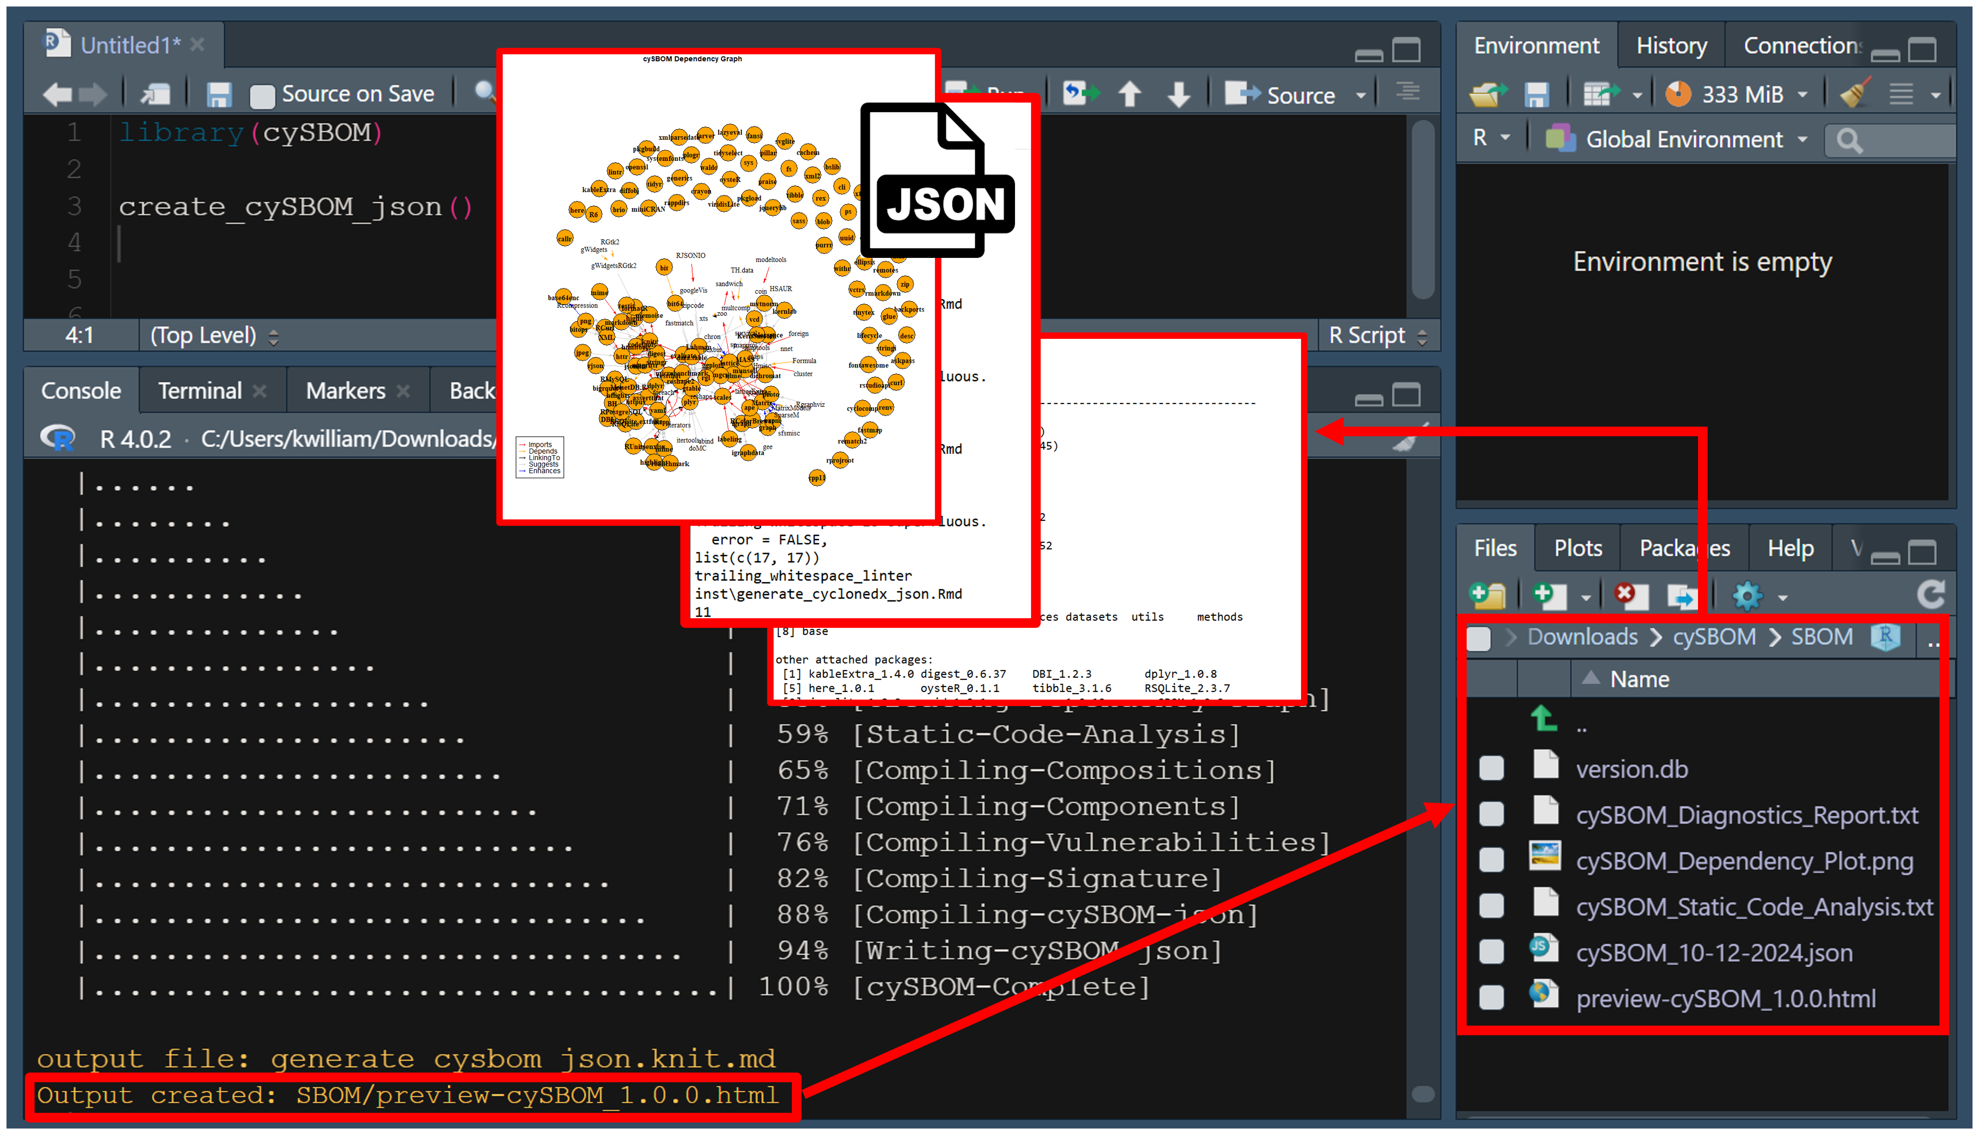Screen dimensions: 1979x1135
Task: Click the re-run previous code icon
Action: click(x=1081, y=93)
